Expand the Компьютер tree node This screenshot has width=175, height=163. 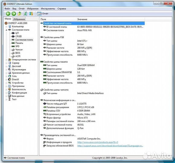(x=6, y=27)
